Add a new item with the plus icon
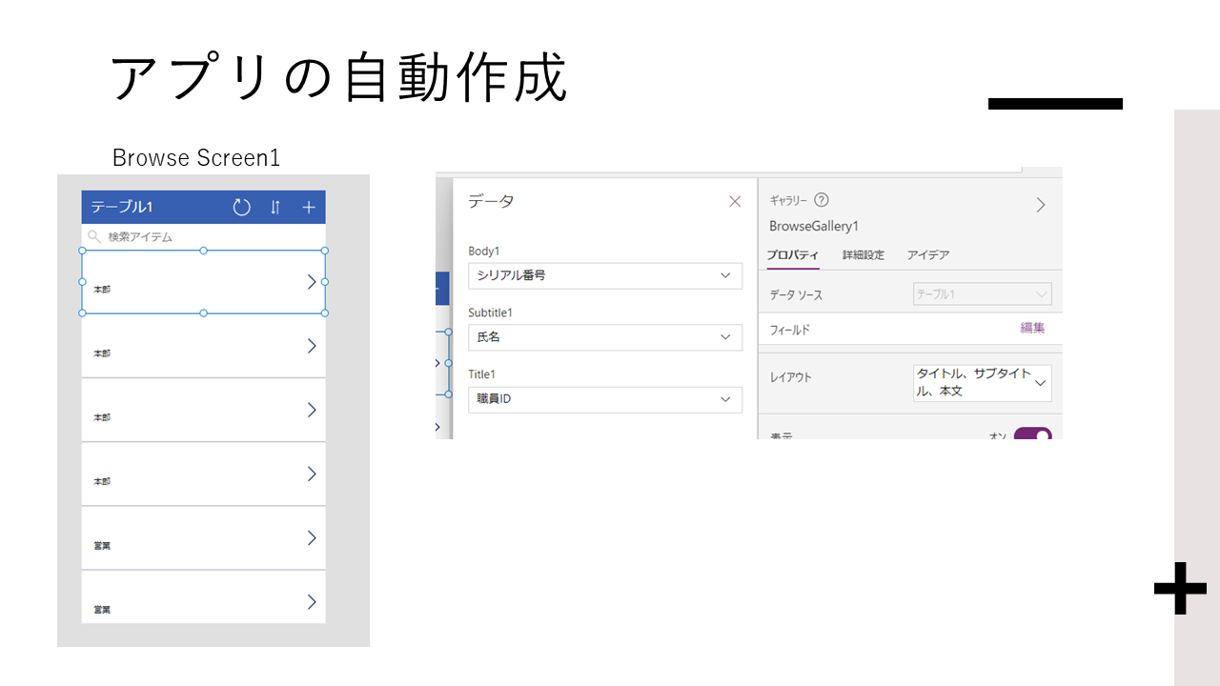The image size is (1220, 686). 309,207
